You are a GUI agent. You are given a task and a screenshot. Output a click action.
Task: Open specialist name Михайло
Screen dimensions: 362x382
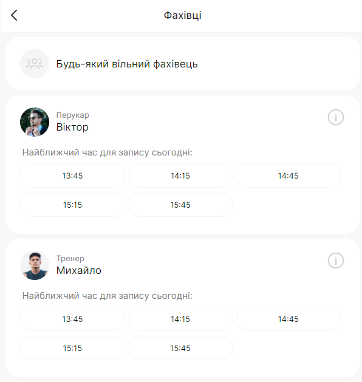[79, 270]
